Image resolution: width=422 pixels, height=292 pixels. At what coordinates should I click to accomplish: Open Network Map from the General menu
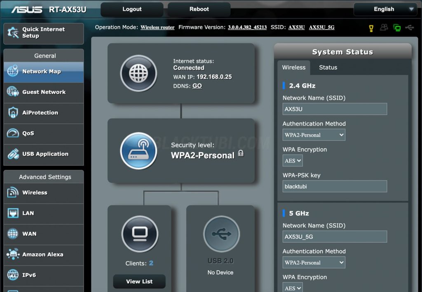coord(44,72)
